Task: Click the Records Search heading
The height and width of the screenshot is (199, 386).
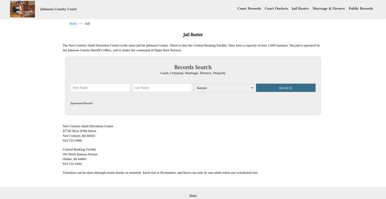Action: [193, 67]
